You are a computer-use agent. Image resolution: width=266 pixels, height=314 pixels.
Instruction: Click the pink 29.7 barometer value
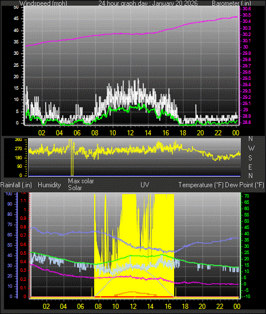247,66
